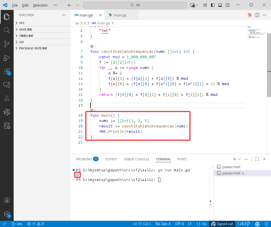This screenshot has height=227, width=271.
Task: Open editor More Actions ellipsis
Action: point(264,15)
